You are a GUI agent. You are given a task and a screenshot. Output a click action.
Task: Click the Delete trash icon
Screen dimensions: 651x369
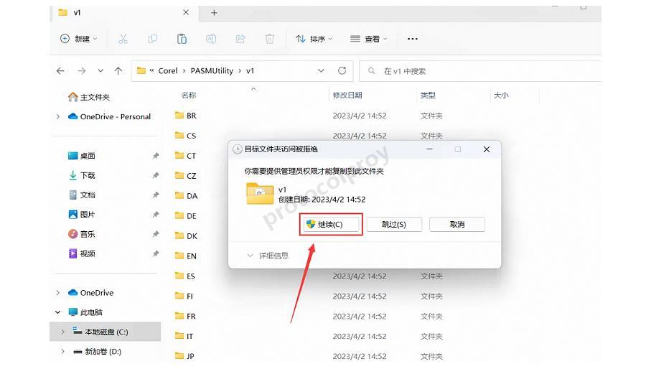tap(270, 39)
